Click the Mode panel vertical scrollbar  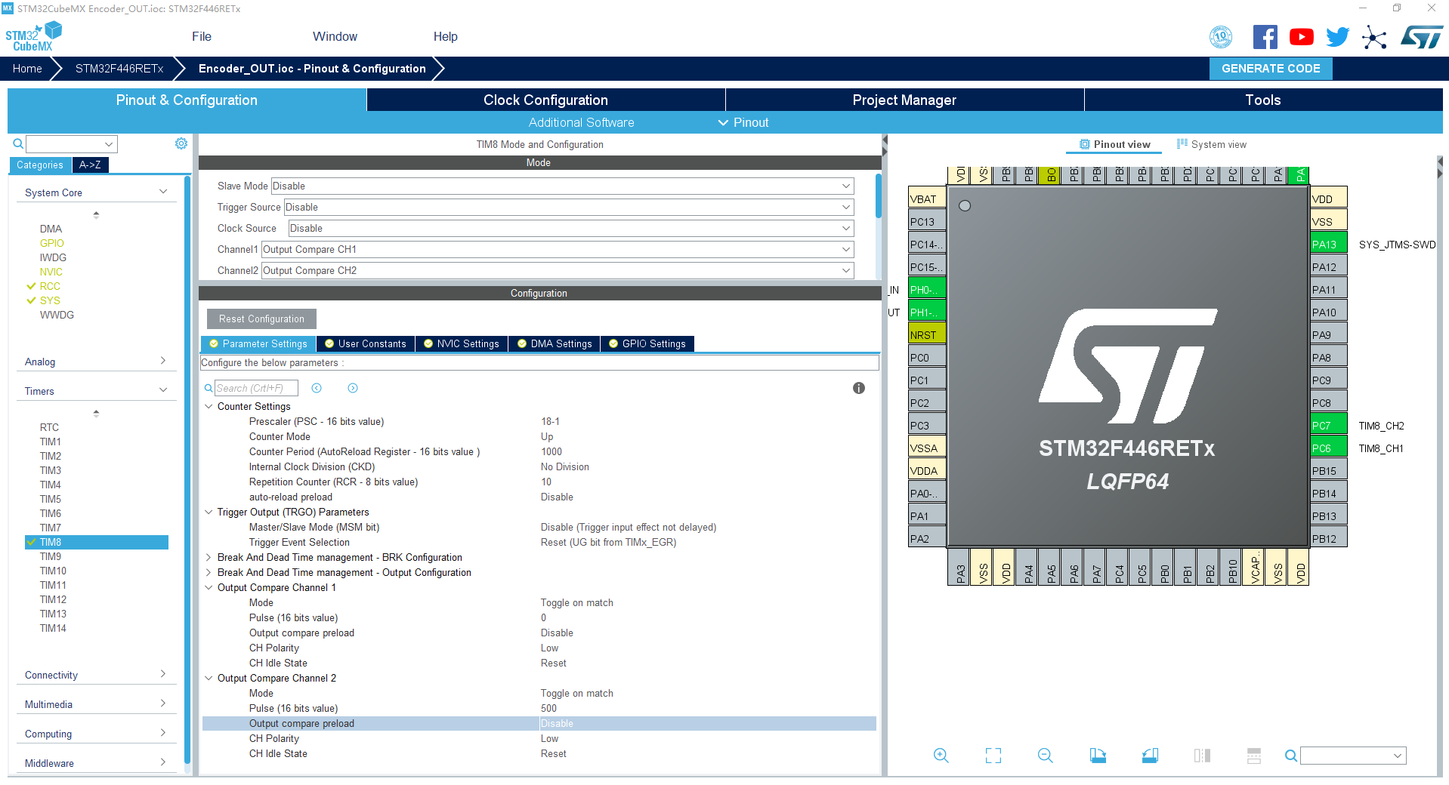click(x=879, y=196)
